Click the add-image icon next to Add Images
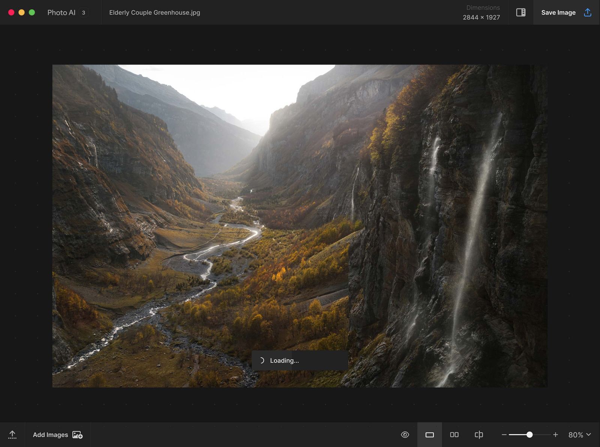This screenshot has height=447, width=600. coord(77,435)
